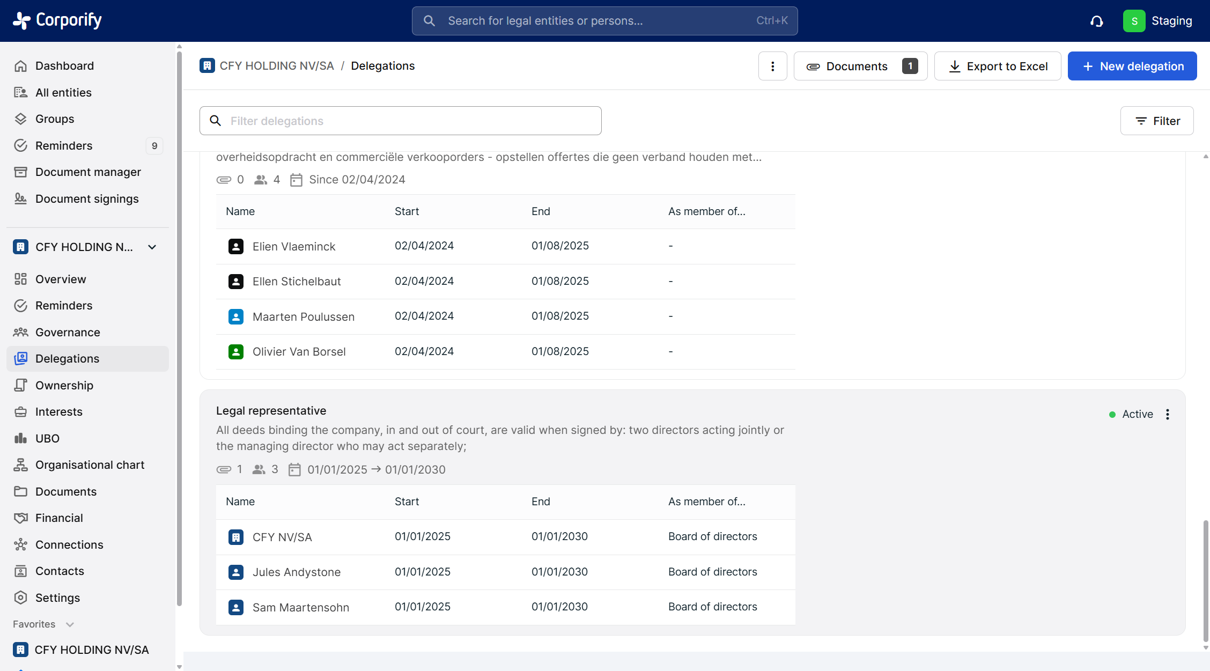Viewport: 1210px width, 671px height.
Task: Click Document signings in the sidebar
Action: 87,199
